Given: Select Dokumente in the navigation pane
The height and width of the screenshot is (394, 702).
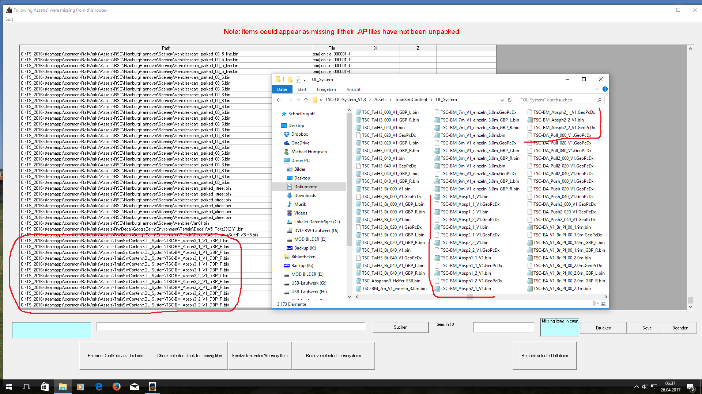Looking at the screenshot, I should point(306,187).
